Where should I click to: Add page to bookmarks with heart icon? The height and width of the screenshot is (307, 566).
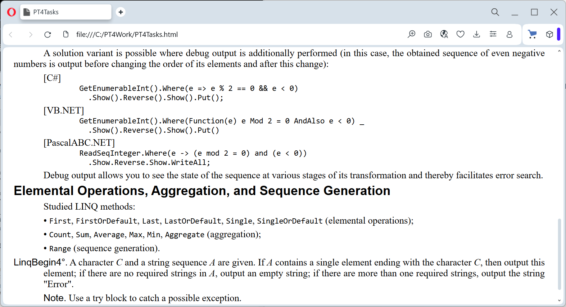[x=460, y=34]
